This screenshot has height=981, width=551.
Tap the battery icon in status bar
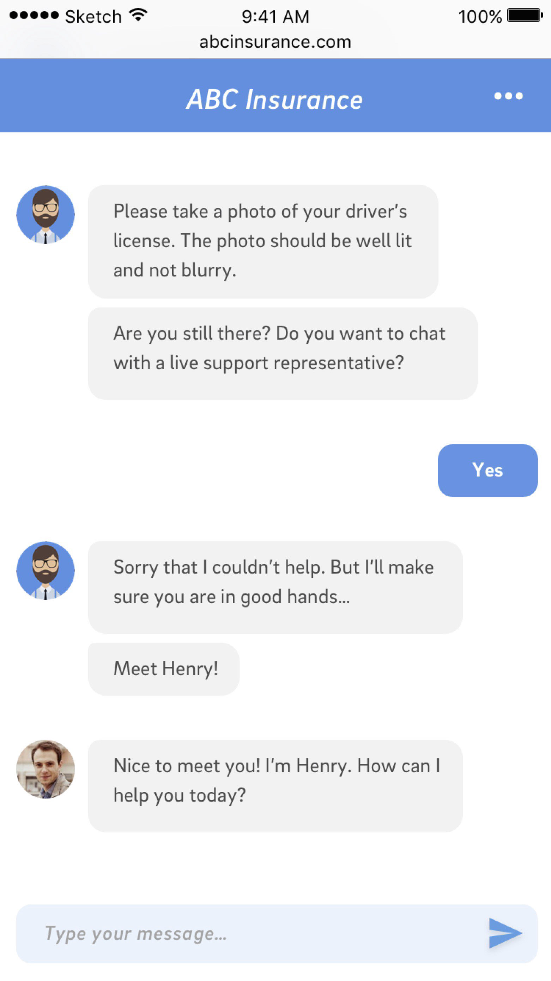coord(525,16)
